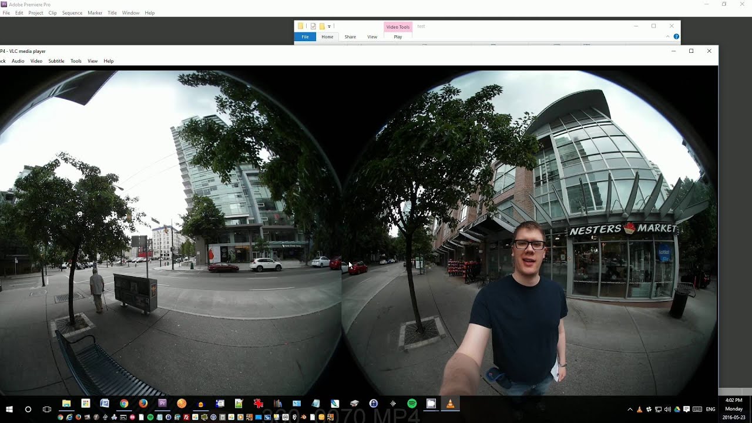The width and height of the screenshot is (752, 423).
Task: Open Premiere Pro's Marker menu
Action: pyautogui.click(x=95, y=13)
